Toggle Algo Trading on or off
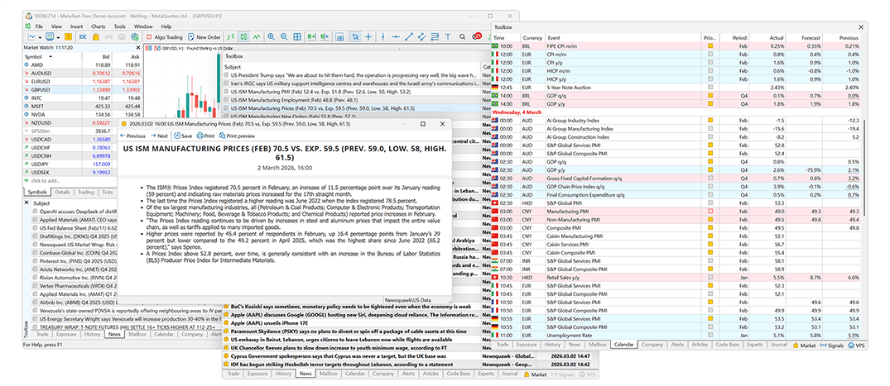The height and width of the screenshot is (386, 890). coord(164,37)
